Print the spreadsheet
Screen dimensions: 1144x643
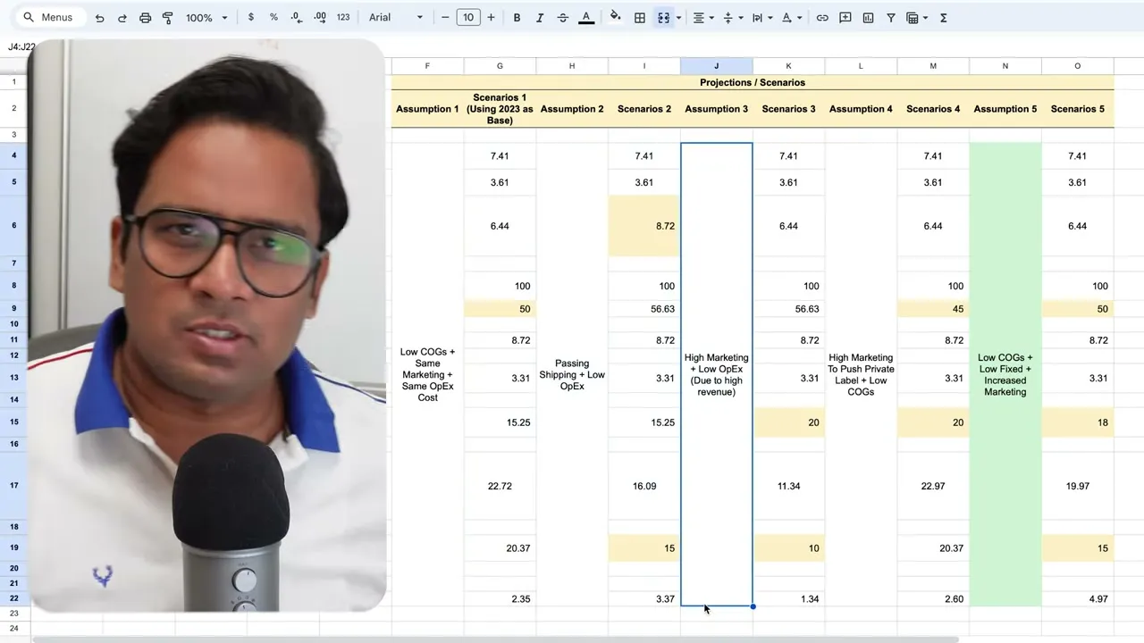(145, 18)
